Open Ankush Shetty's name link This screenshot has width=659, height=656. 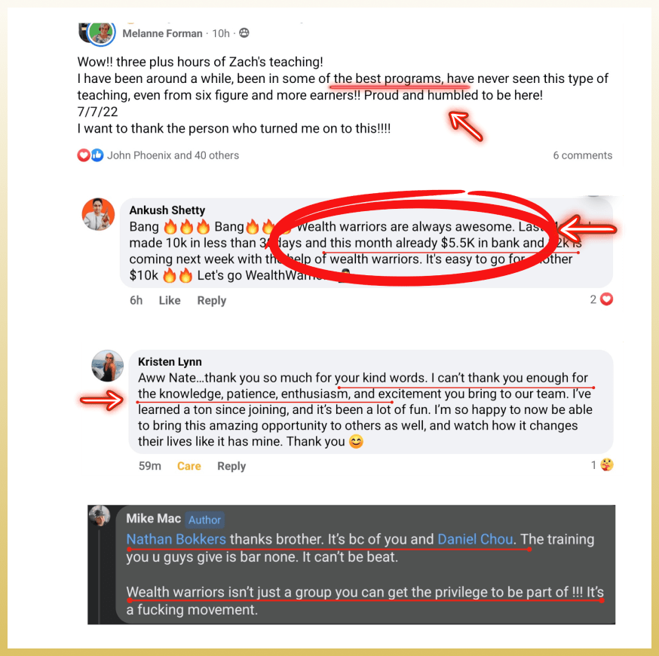pos(167,210)
